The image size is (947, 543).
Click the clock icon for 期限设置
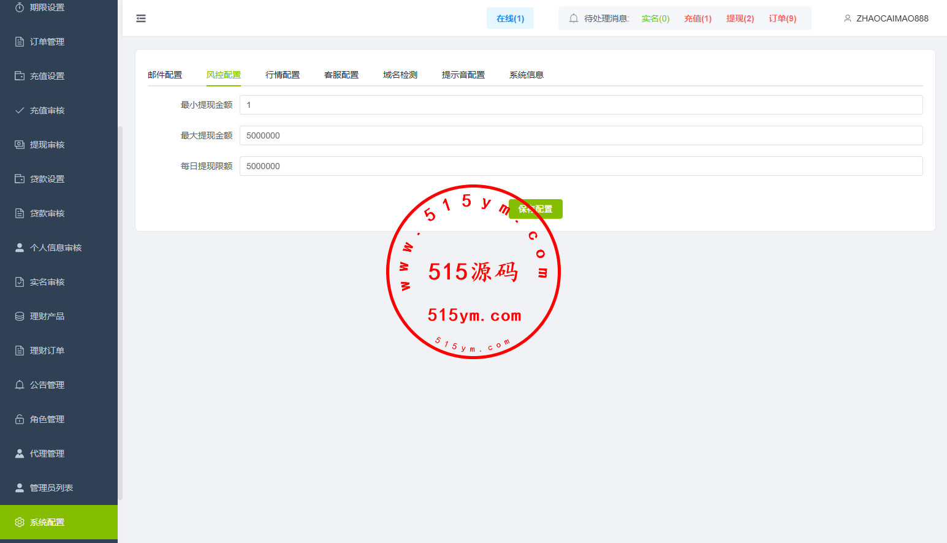point(20,7)
